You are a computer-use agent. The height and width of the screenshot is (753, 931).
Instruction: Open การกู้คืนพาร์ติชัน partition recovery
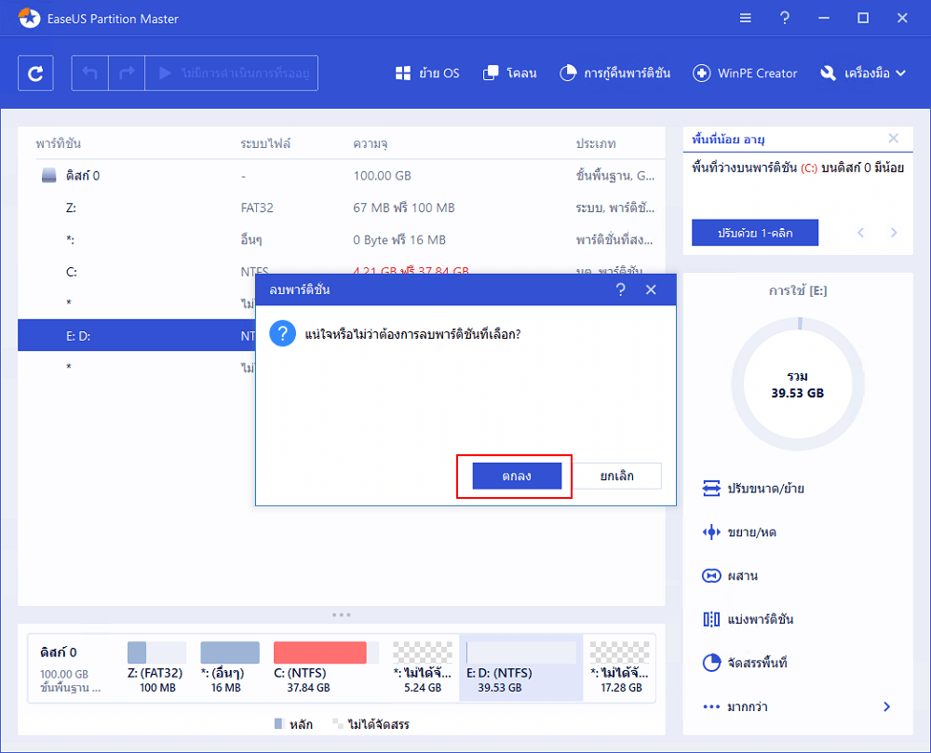point(614,73)
